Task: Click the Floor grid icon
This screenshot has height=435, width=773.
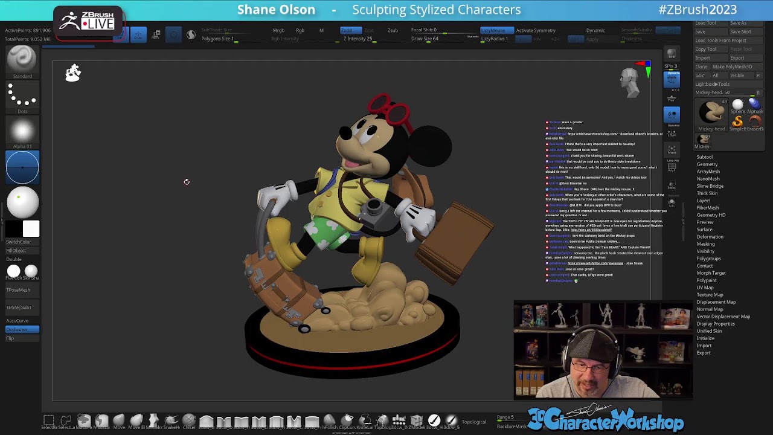Action: (x=672, y=97)
